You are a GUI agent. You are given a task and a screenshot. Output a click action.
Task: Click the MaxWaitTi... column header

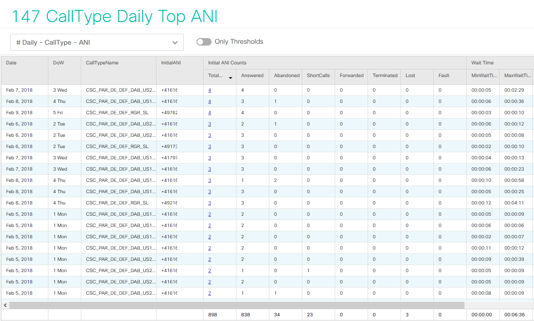click(x=517, y=76)
